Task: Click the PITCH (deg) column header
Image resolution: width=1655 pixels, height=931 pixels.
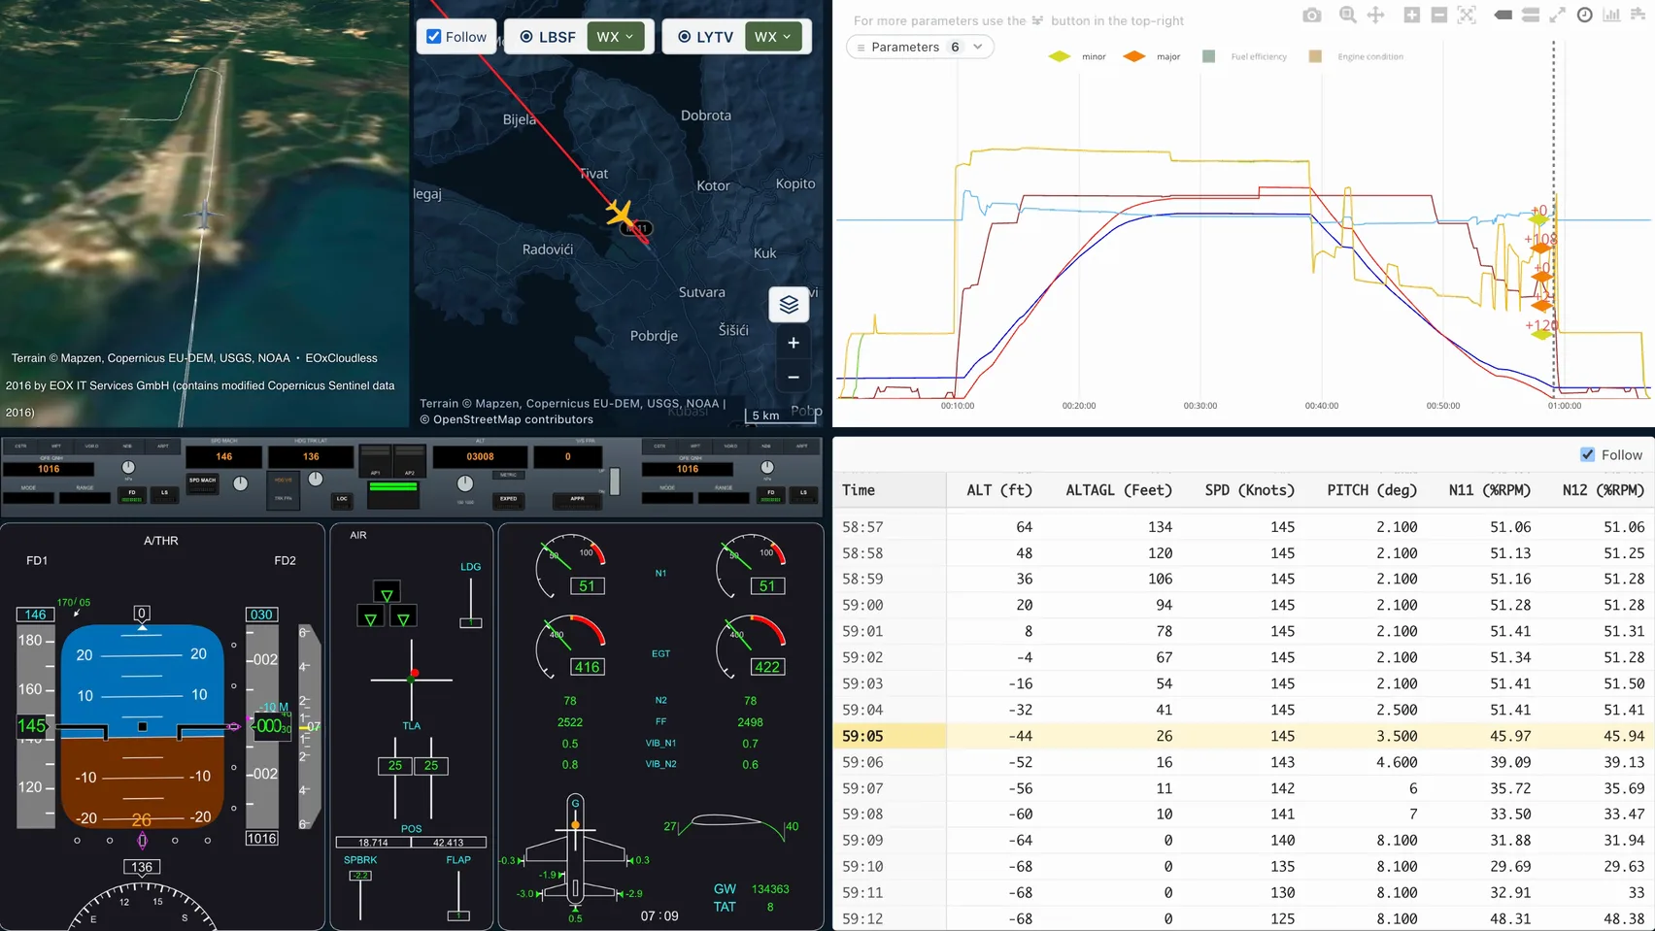Action: [x=1371, y=490]
